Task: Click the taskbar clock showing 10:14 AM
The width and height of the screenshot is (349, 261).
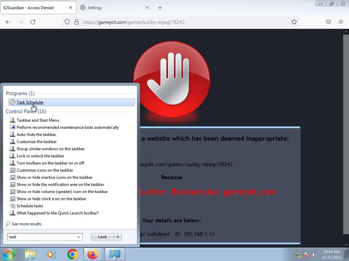Action: (332, 255)
